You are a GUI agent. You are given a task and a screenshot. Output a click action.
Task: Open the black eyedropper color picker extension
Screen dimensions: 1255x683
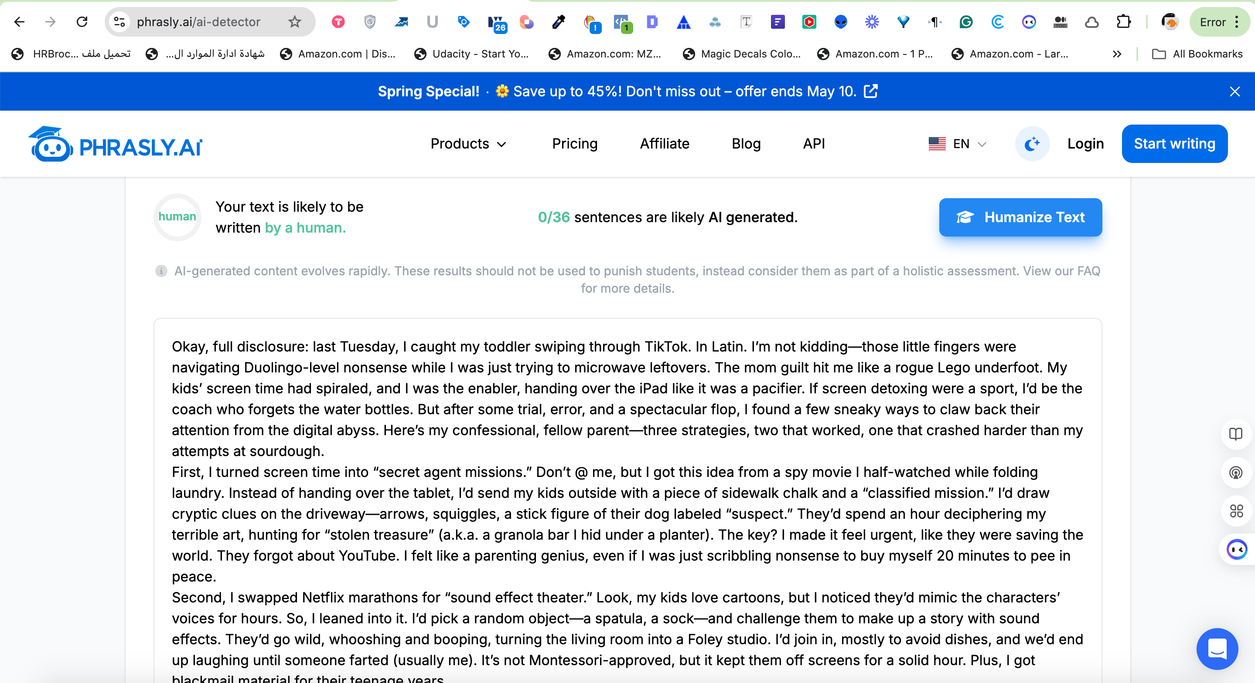click(x=558, y=22)
